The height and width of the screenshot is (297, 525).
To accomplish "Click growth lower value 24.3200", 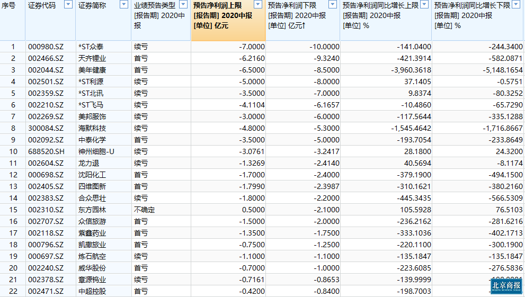I will (509, 151).
